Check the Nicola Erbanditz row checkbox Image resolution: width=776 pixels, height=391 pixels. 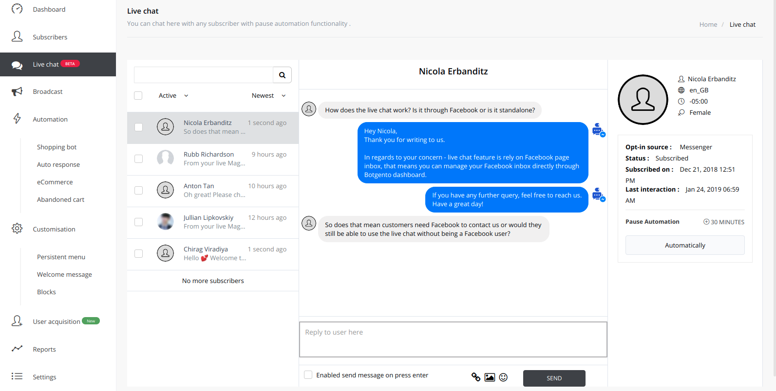pyautogui.click(x=138, y=127)
